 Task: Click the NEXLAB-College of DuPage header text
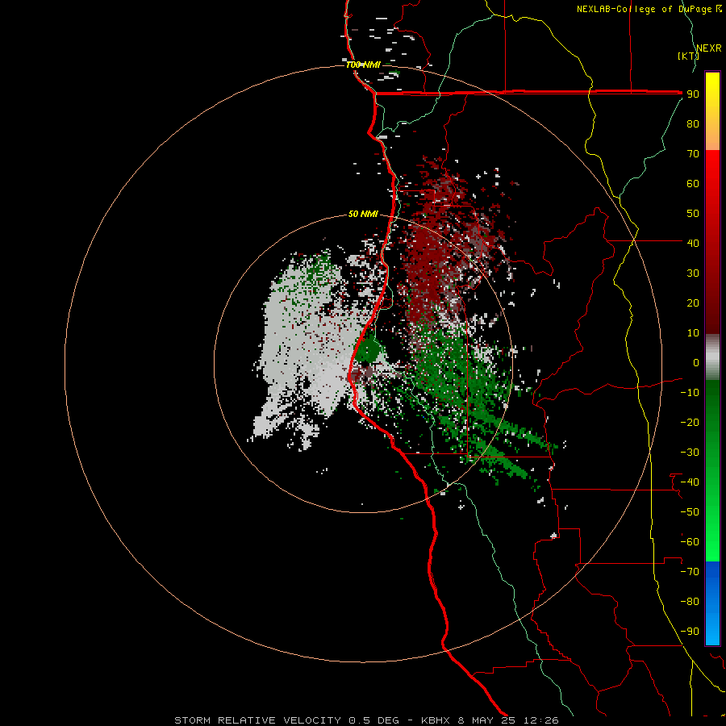[x=644, y=9]
